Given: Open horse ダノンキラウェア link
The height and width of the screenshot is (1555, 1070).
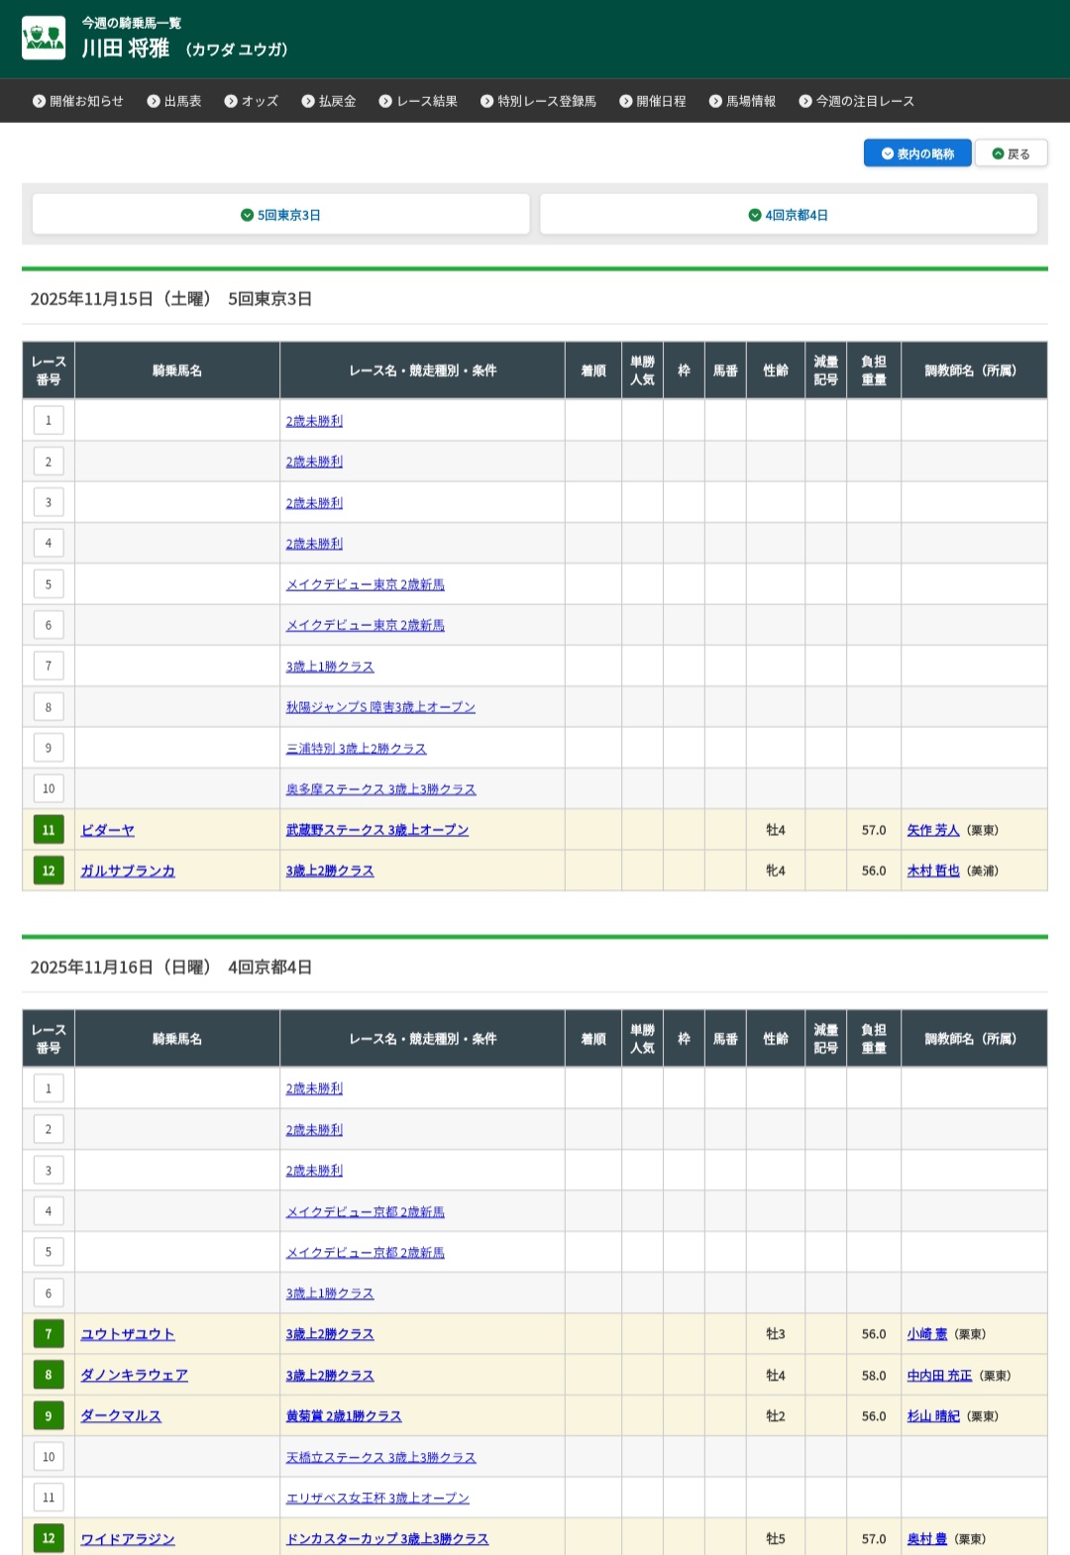Looking at the screenshot, I should click(x=135, y=1375).
